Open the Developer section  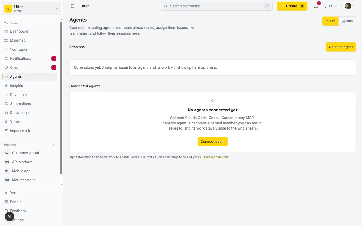29,95
